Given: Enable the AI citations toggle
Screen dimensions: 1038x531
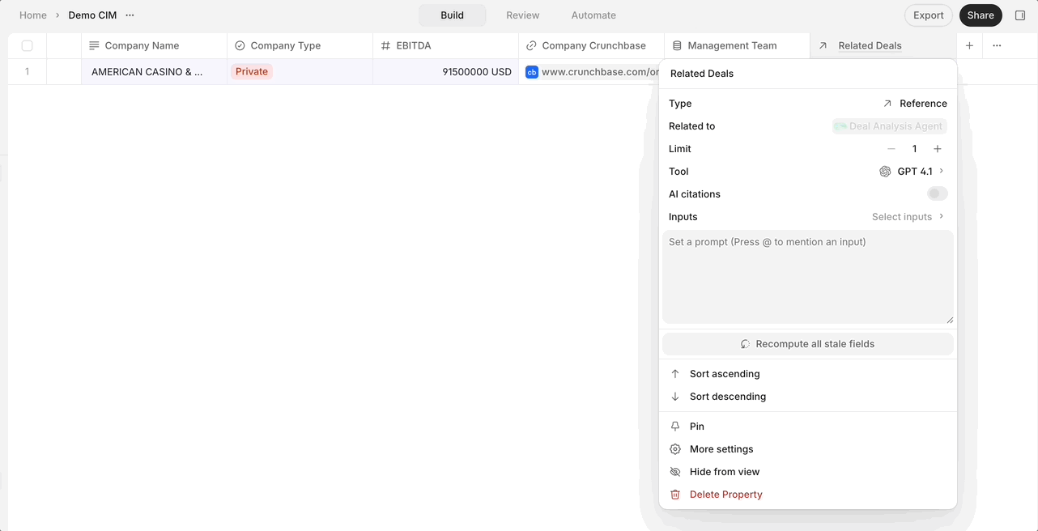Looking at the screenshot, I should tap(938, 194).
